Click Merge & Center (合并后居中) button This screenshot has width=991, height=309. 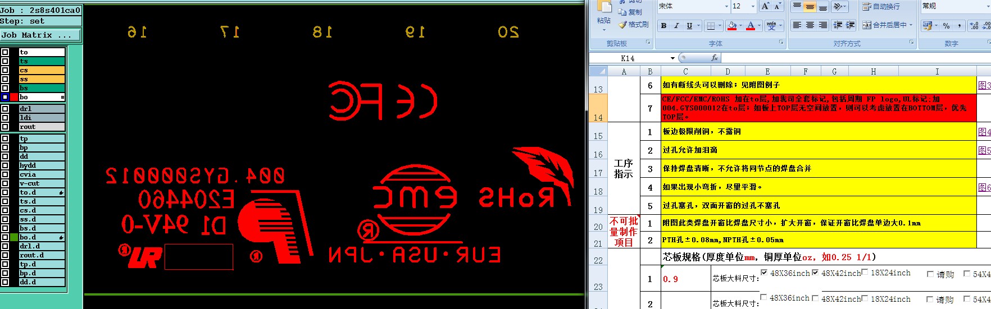click(x=884, y=25)
